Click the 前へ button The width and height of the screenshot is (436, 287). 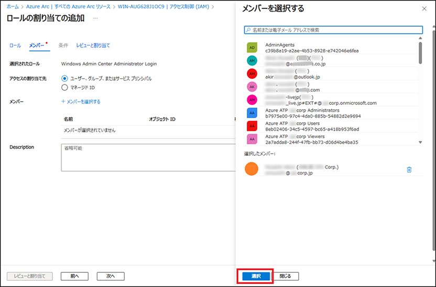[x=74, y=276]
